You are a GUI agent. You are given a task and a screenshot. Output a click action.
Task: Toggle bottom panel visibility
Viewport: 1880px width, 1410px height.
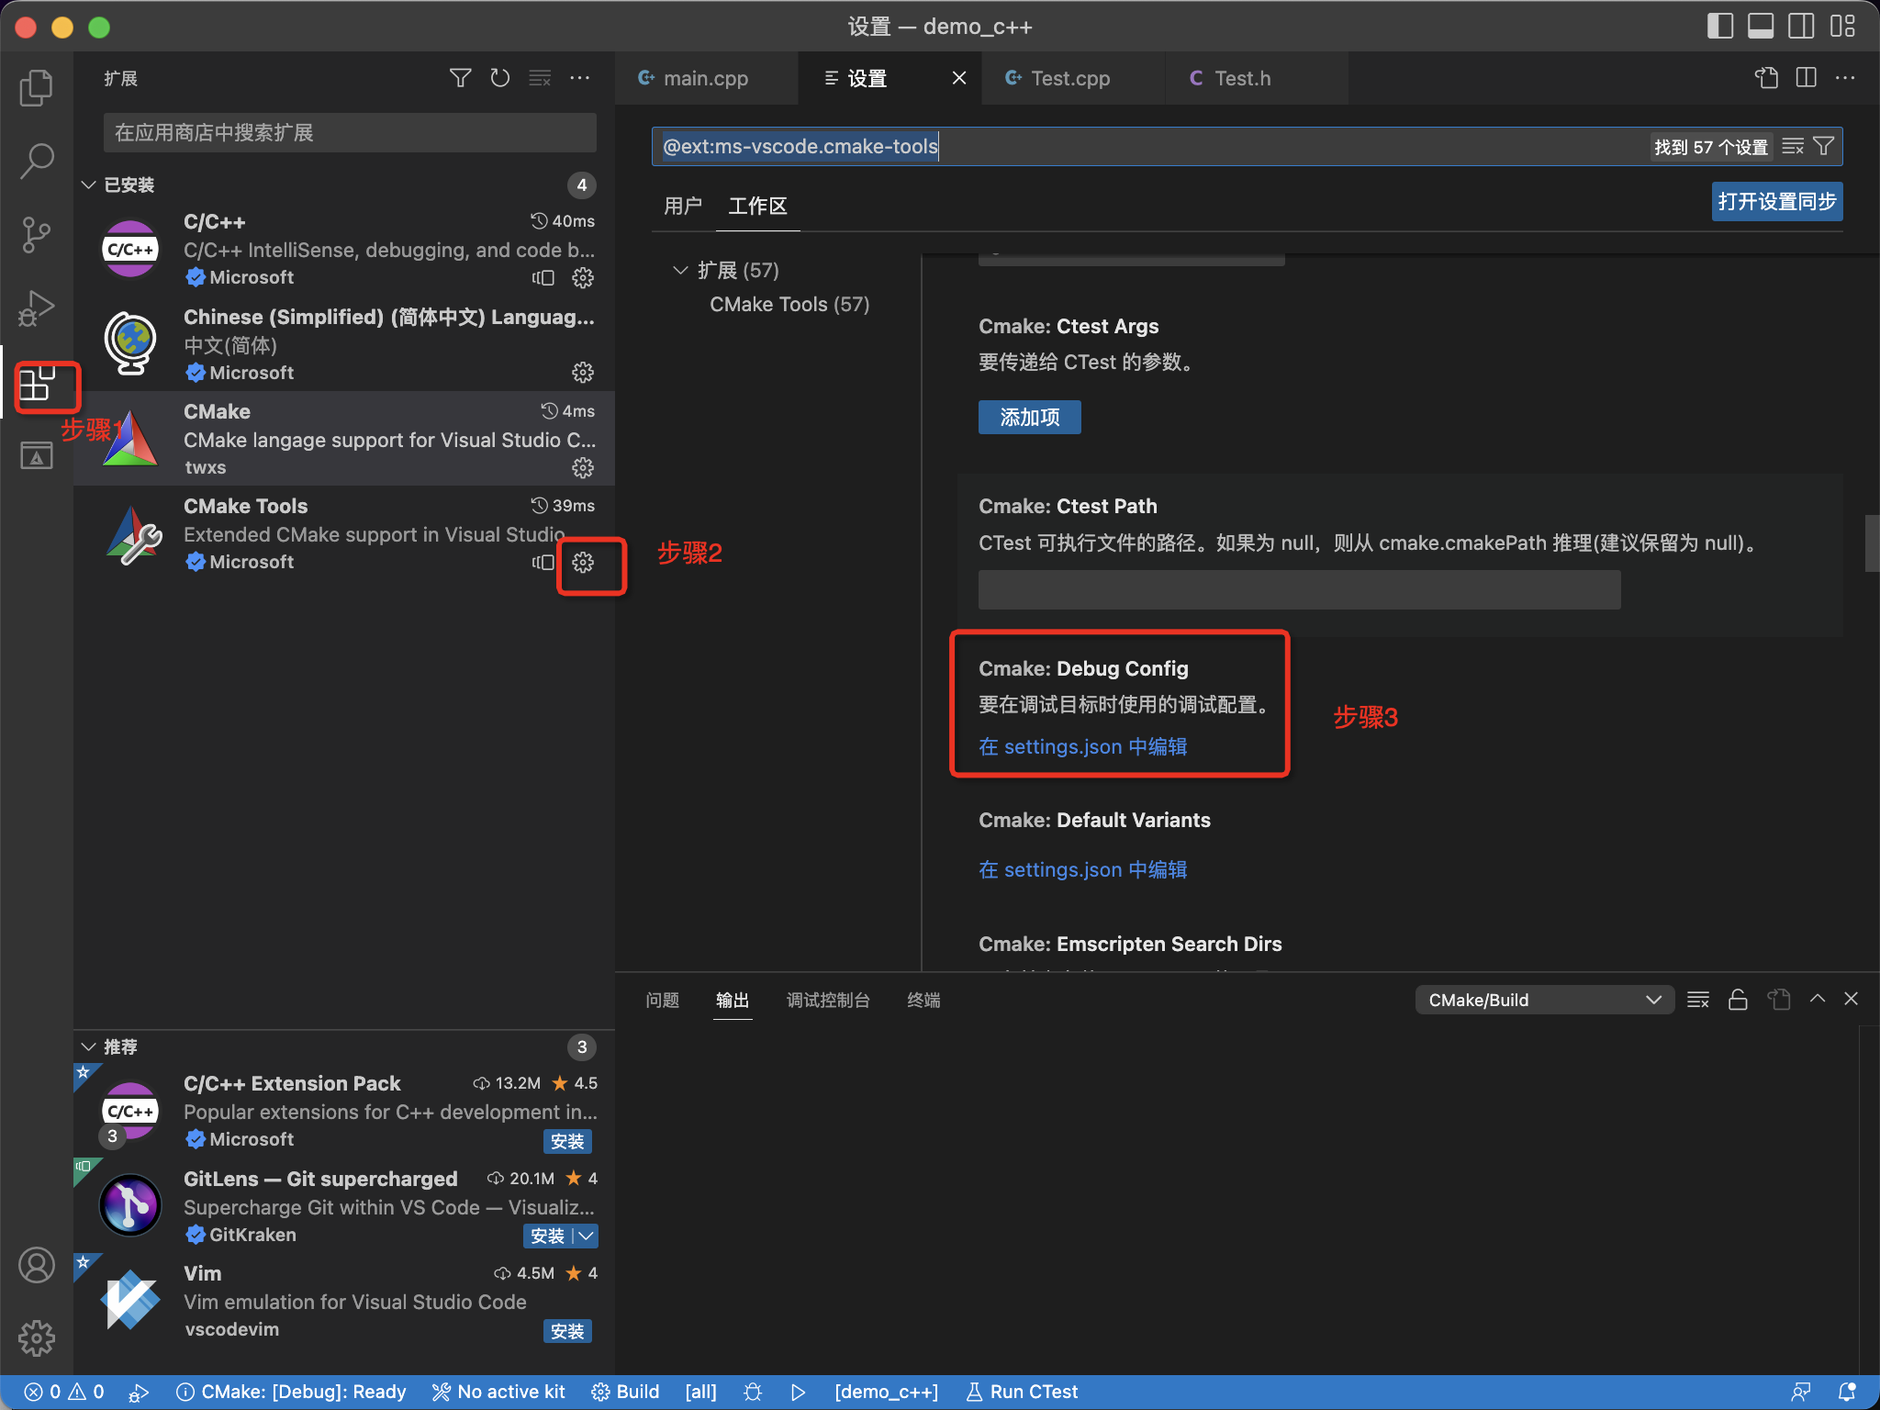[1761, 27]
